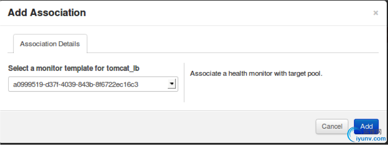This screenshot has width=388, height=145.
Task: Select the a0999519-d37f UUID value text
Action: pos(76,85)
